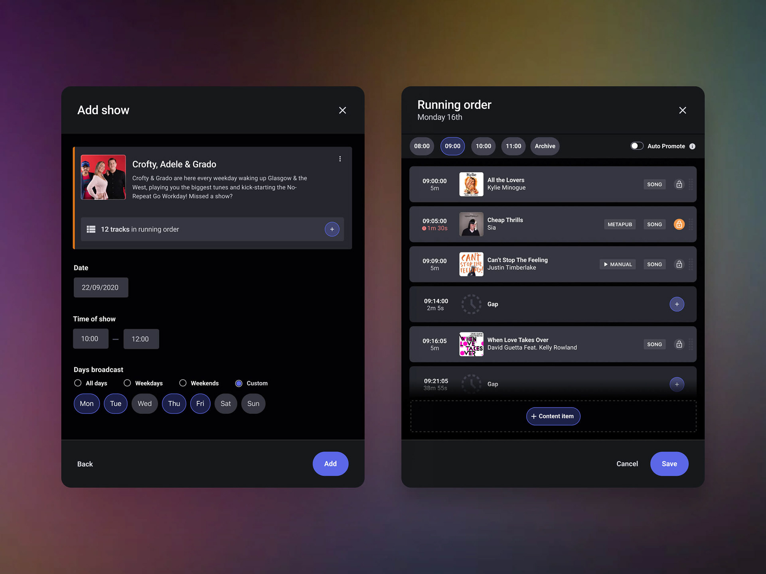Click the Kylie Minogue artist name
This screenshot has width=766, height=574.
[506, 188]
